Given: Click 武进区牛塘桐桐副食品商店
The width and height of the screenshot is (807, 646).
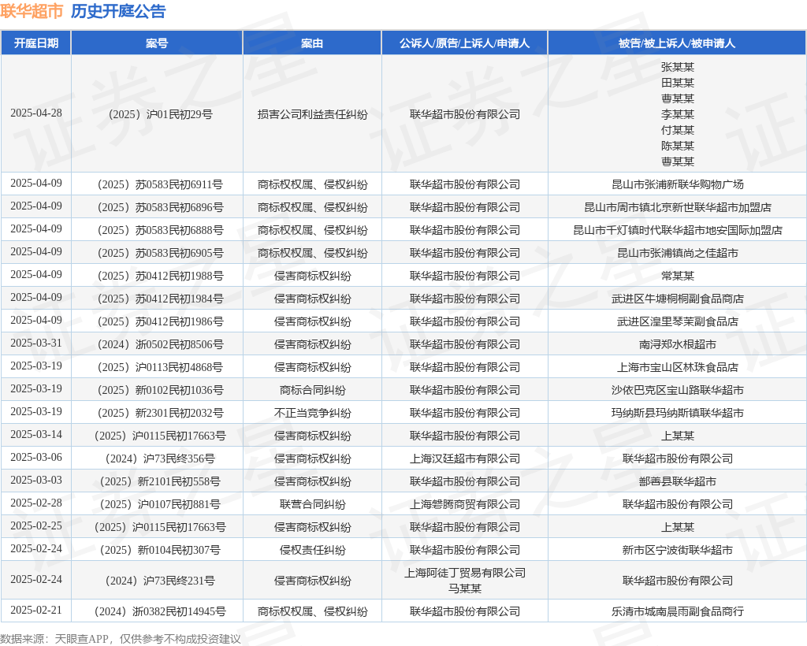Looking at the screenshot, I should 677,299.
